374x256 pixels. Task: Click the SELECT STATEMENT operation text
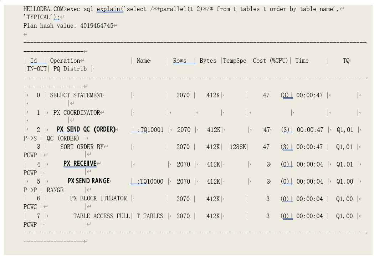click(x=76, y=95)
